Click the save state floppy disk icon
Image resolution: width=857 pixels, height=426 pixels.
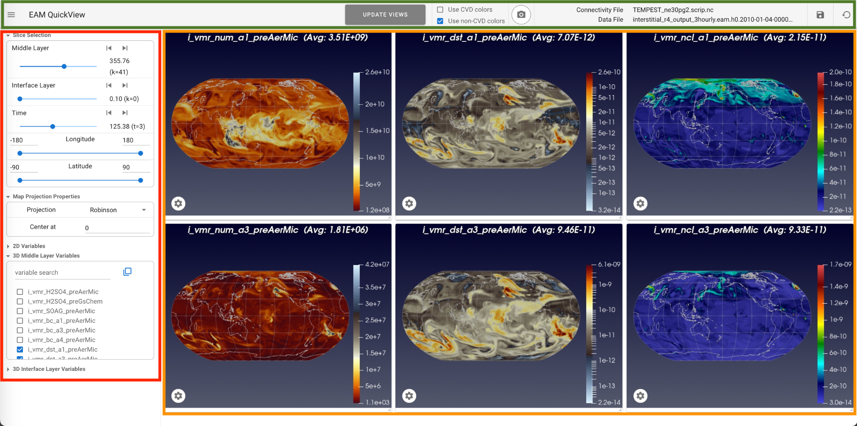(x=820, y=15)
